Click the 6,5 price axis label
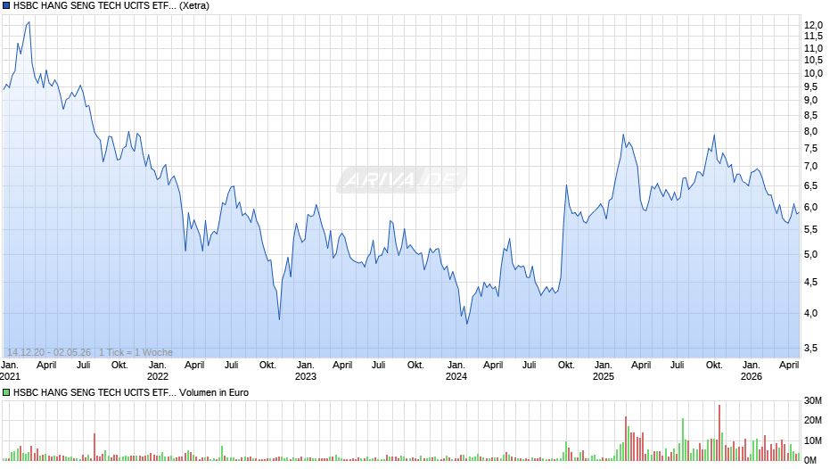Viewport: 838px width, 469px height. point(810,186)
